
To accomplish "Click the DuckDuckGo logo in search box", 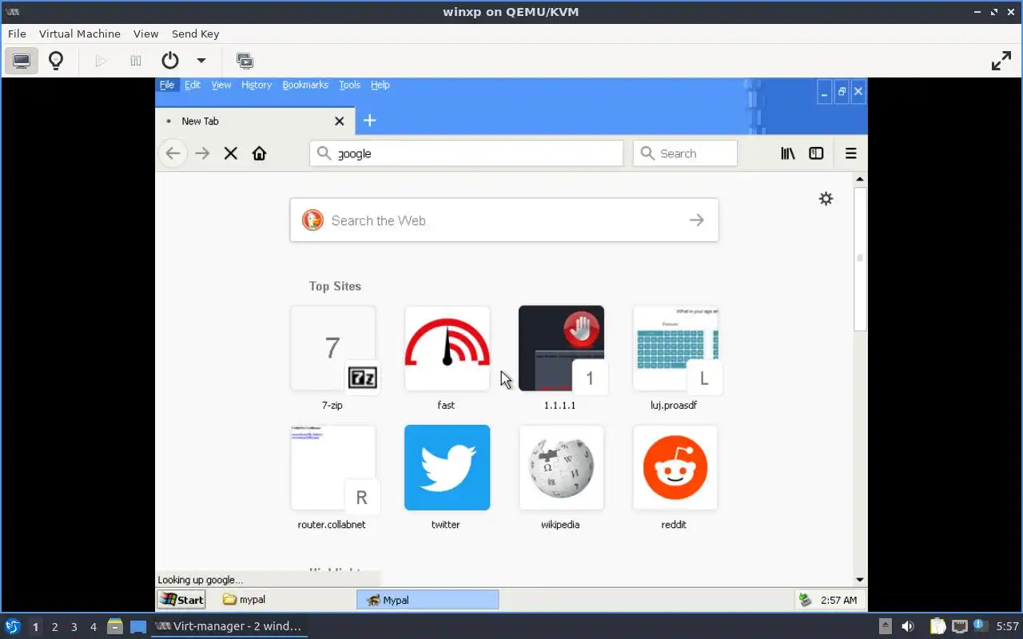I will (312, 220).
